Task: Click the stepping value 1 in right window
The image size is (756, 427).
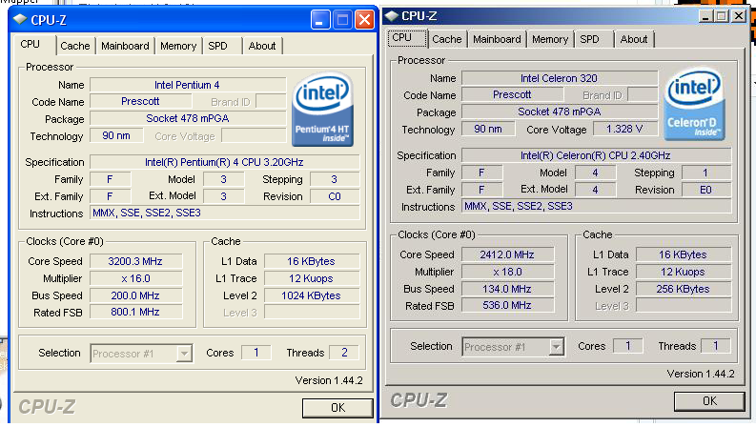Action: coord(706,173)
